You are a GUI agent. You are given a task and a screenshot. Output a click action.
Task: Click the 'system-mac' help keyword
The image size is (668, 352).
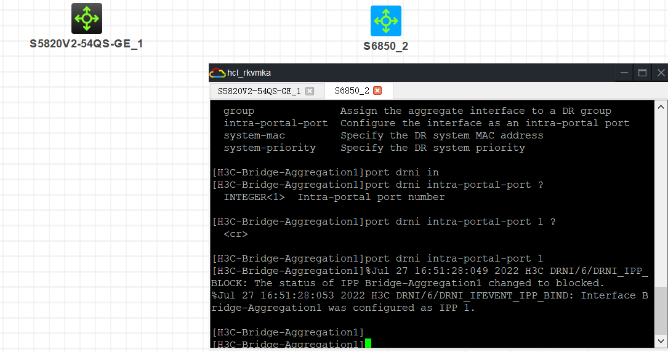pos(254,135)
